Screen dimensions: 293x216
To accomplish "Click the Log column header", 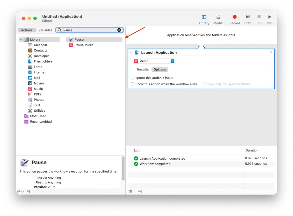I will click(x=137, y=150).
